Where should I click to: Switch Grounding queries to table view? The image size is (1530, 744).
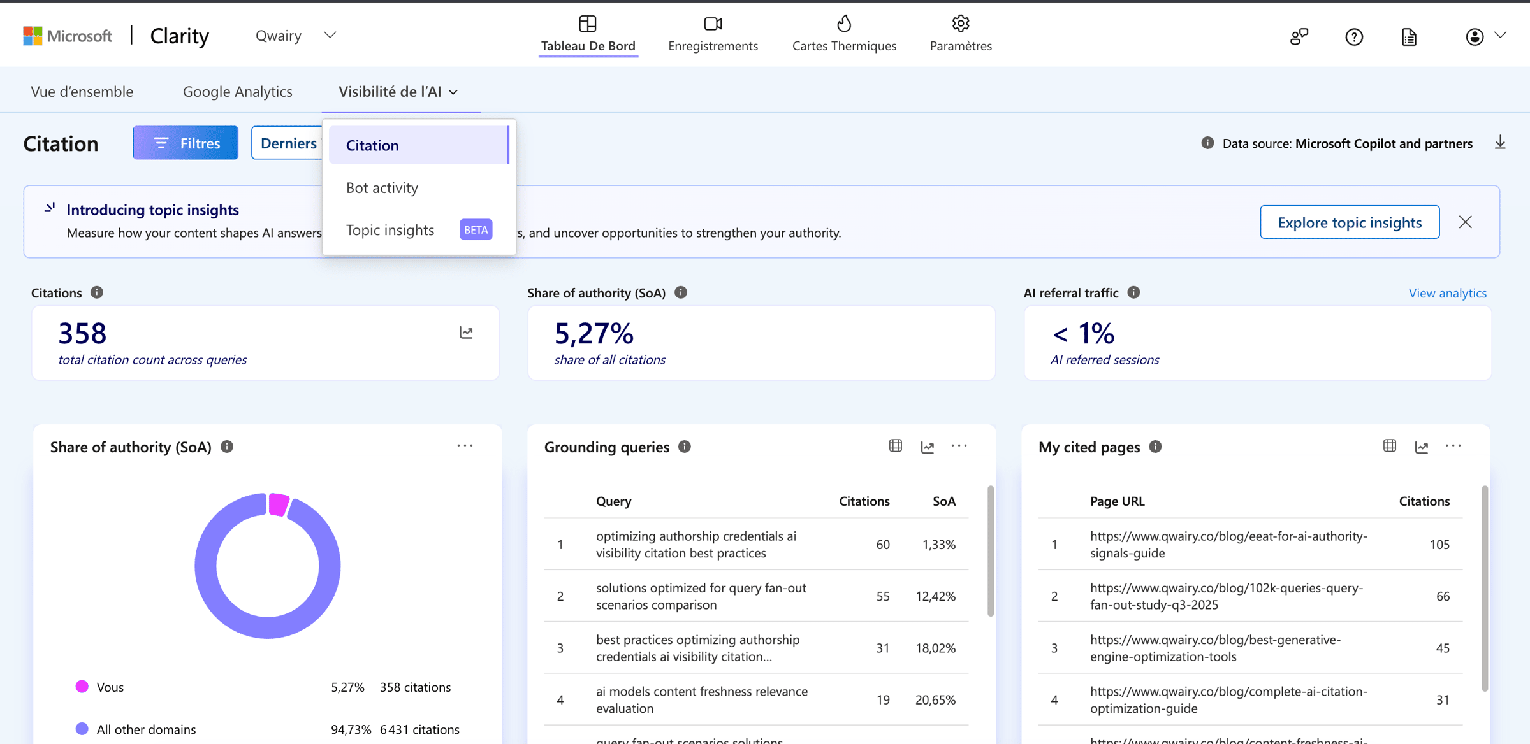point(896,446)
